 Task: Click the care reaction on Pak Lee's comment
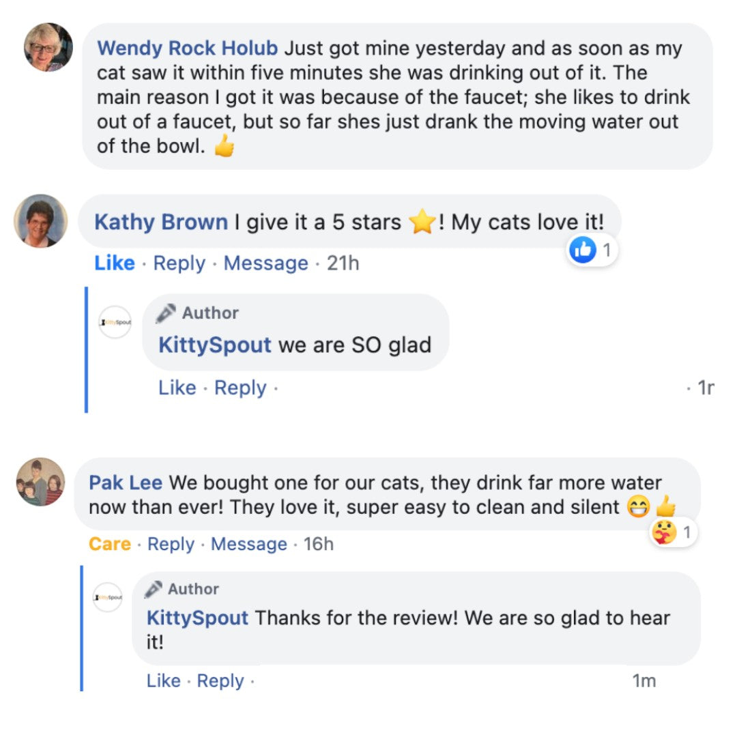663,532
